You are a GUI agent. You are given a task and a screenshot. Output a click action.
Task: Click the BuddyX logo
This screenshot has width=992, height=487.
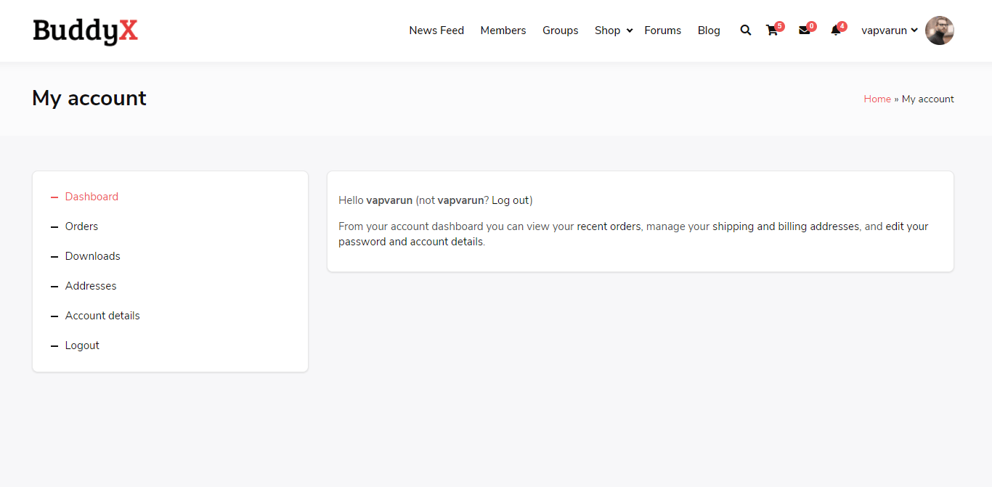(85, 30)
